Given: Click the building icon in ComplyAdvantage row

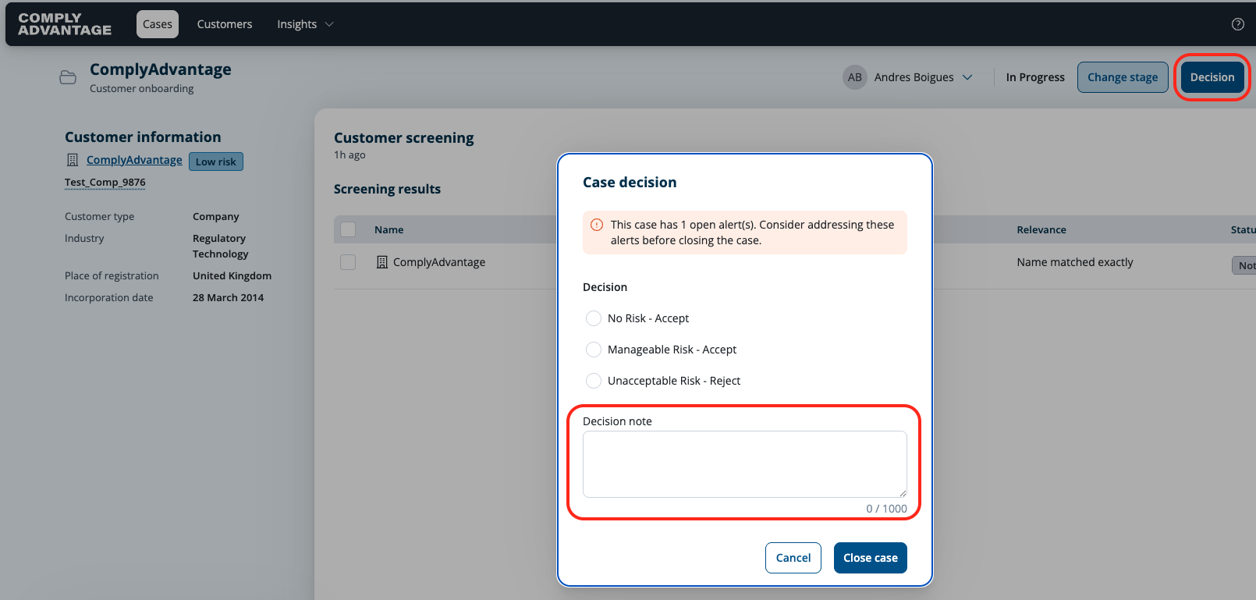Looking at the screenshot, I should 382,262.
